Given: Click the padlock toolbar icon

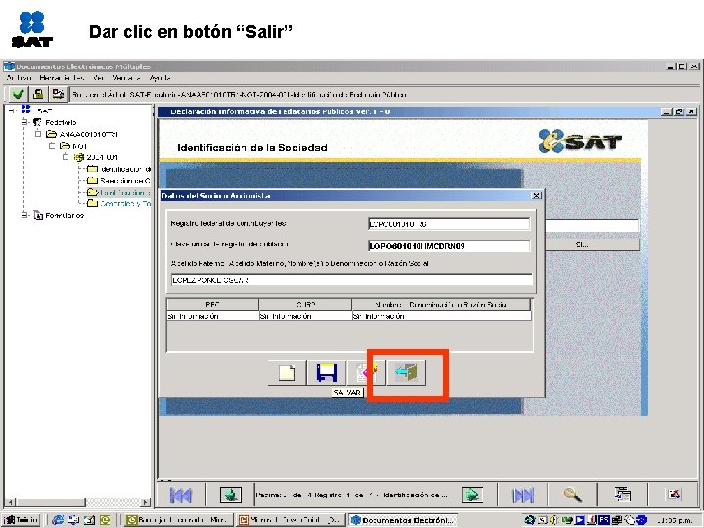Looking at the screenshot, I should click(x=38, y=94).
